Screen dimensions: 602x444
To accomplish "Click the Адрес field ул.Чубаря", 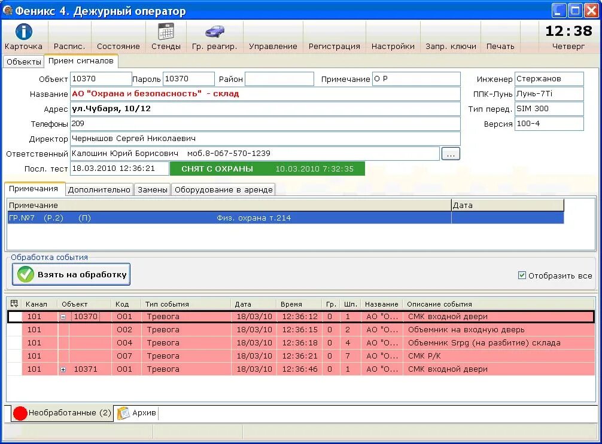I will click(265, 109).
